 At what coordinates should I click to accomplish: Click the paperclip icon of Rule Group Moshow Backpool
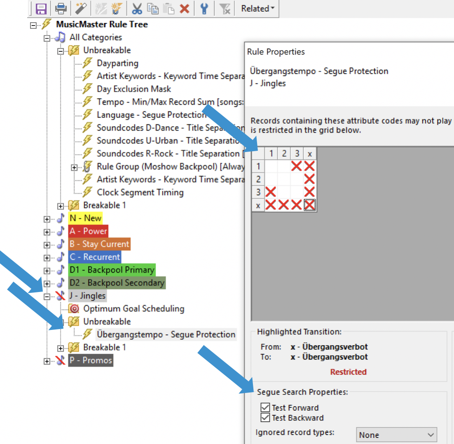coord(87,166)
